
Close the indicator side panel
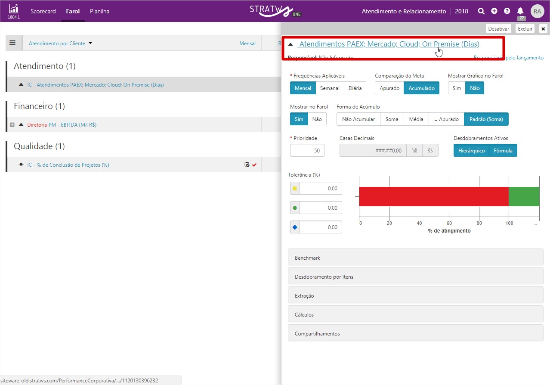[543, 29]
